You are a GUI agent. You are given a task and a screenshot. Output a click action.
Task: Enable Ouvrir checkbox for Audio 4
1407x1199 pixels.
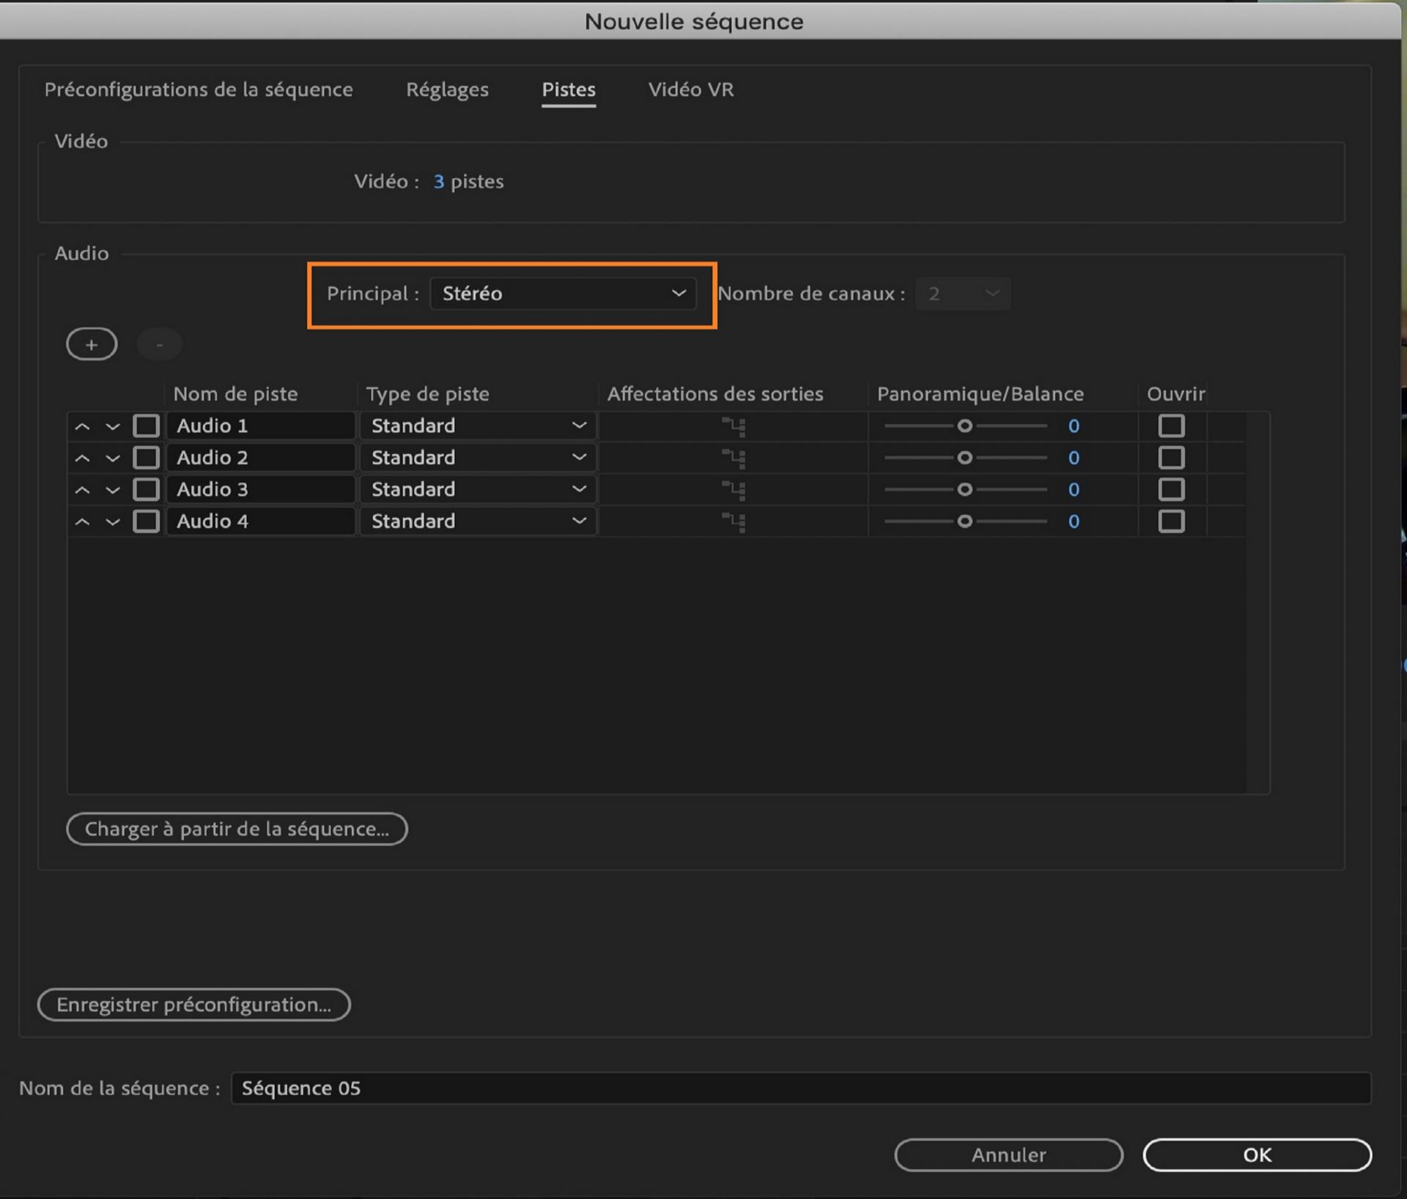(x=1170, y=521)
